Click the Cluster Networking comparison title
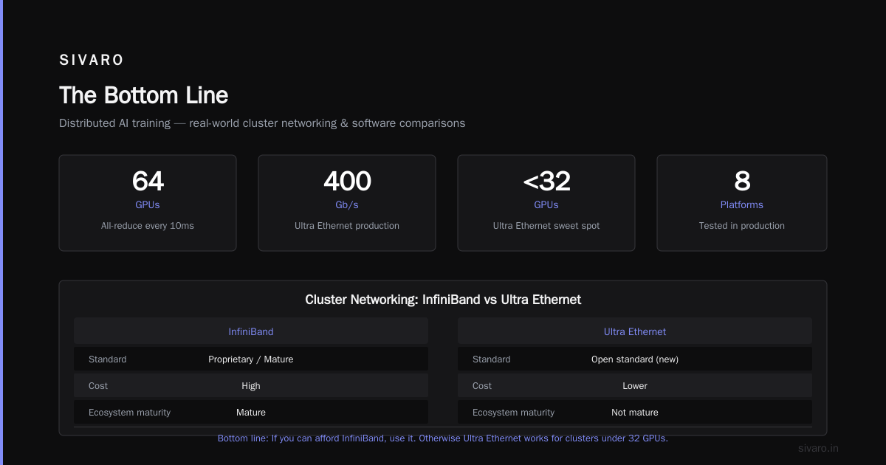The image size is (886, 465). [443, 300]
